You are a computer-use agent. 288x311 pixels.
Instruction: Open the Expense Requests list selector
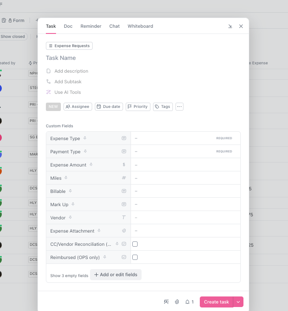(69, 46)
